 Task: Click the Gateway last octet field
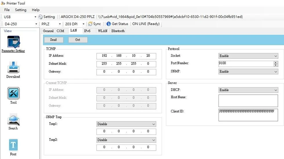[x=148, y=72]
